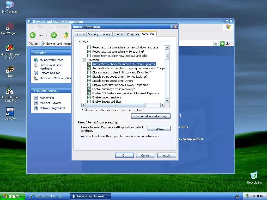Click Printers and Other Hardware icon
267x200 pixels.
(36, 65)
